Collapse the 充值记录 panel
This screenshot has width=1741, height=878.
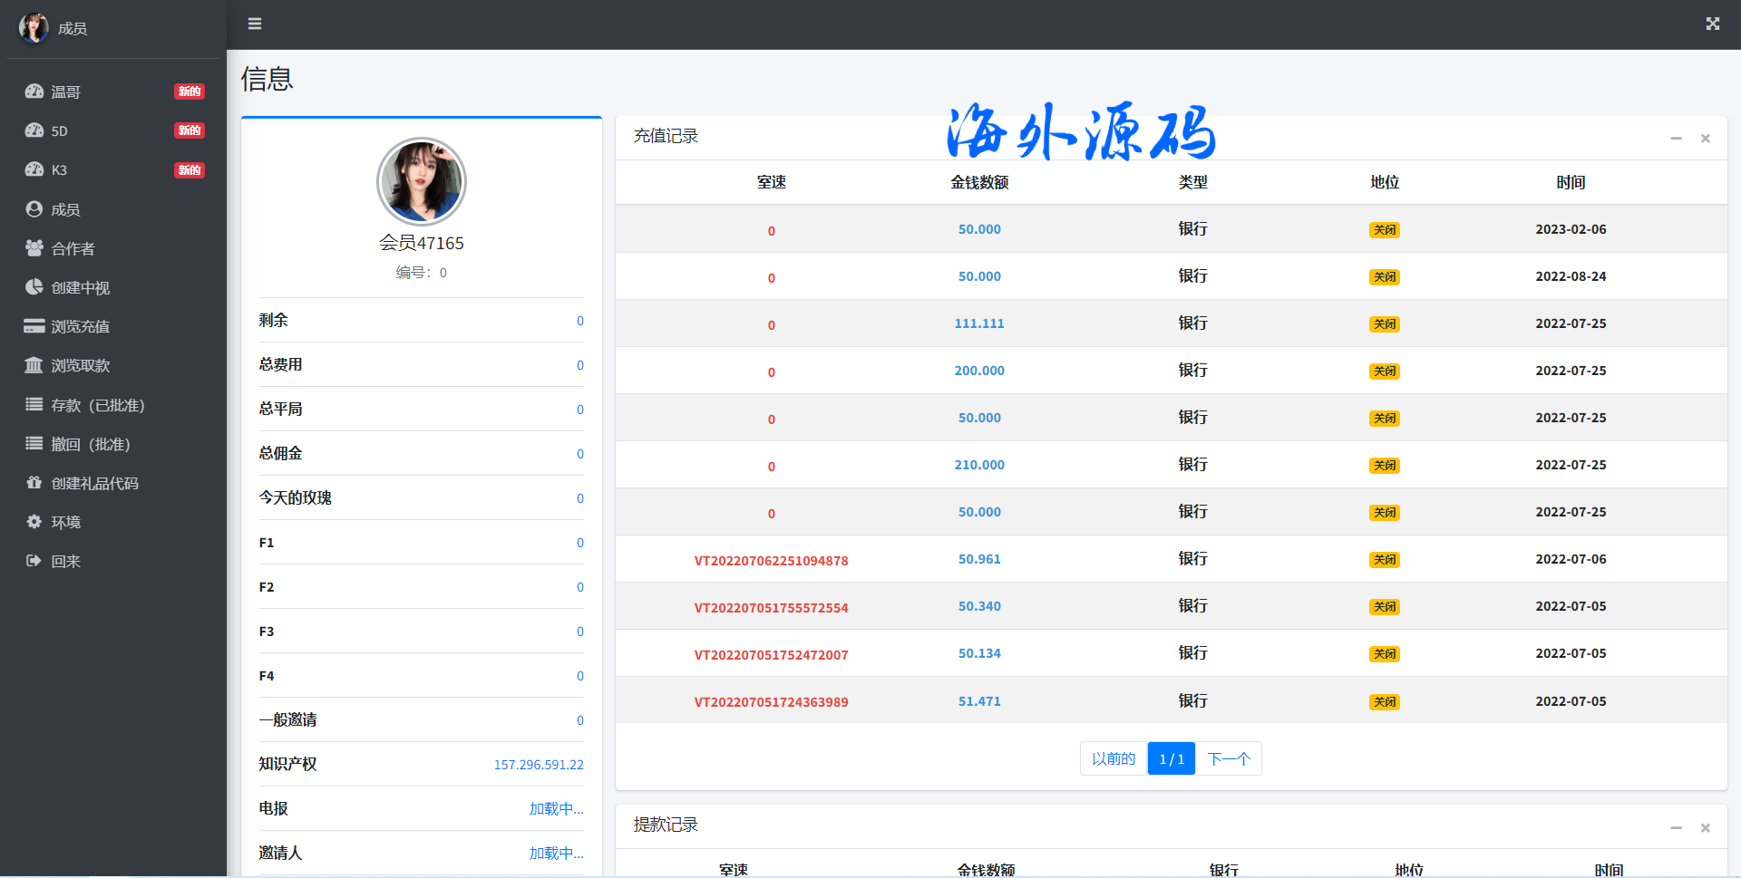(1676, 139)
